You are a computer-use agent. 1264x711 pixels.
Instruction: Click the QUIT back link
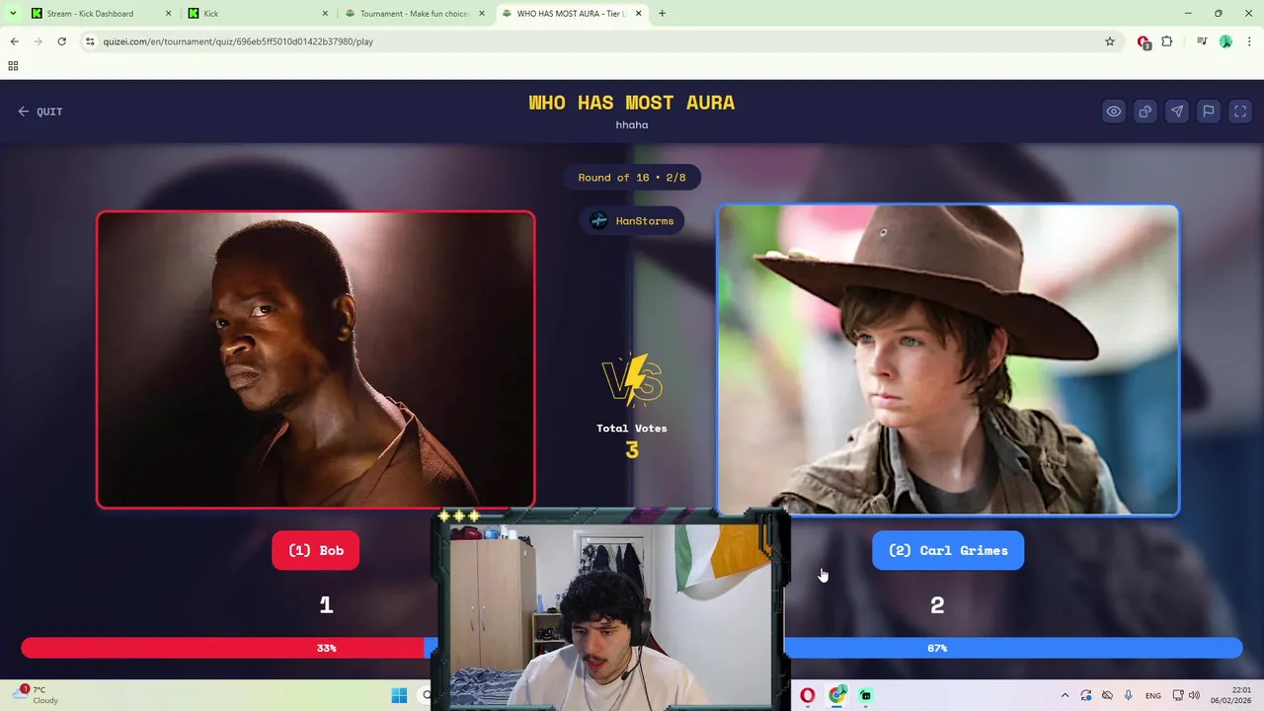40,112
